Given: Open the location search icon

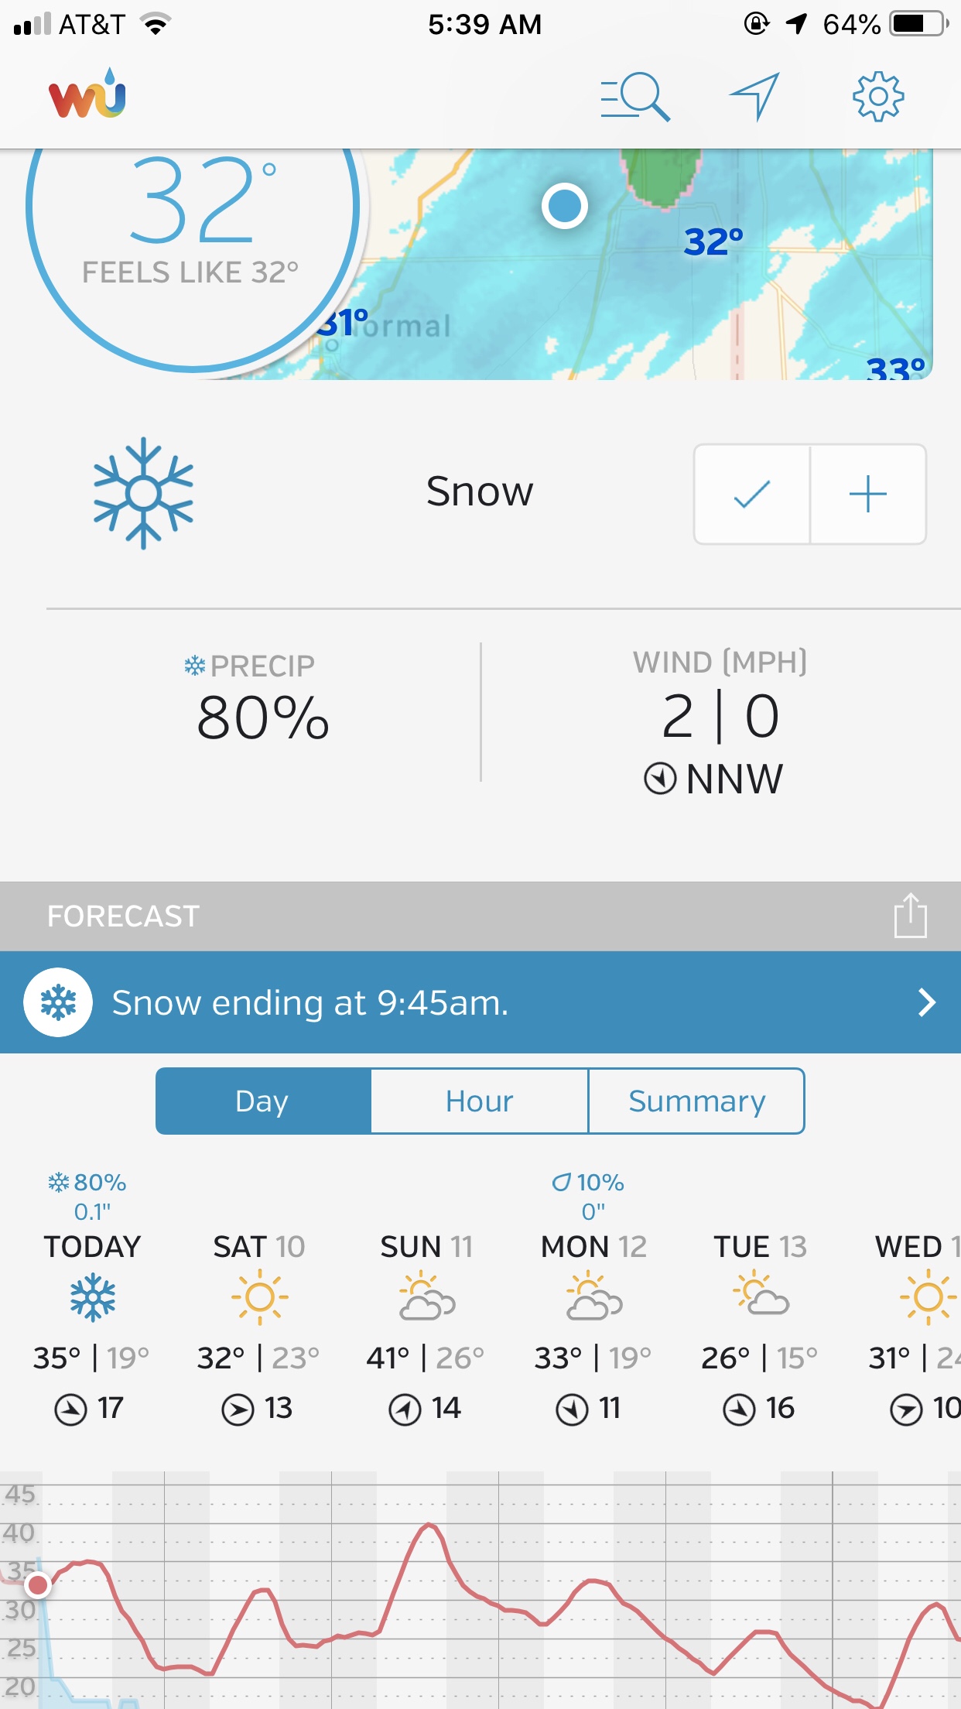Looking at the screenshot, I should (x=634, y=97).
